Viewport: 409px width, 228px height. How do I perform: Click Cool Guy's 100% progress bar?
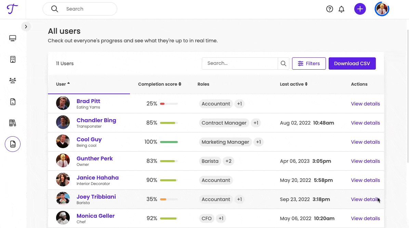(x=169, y=142)
